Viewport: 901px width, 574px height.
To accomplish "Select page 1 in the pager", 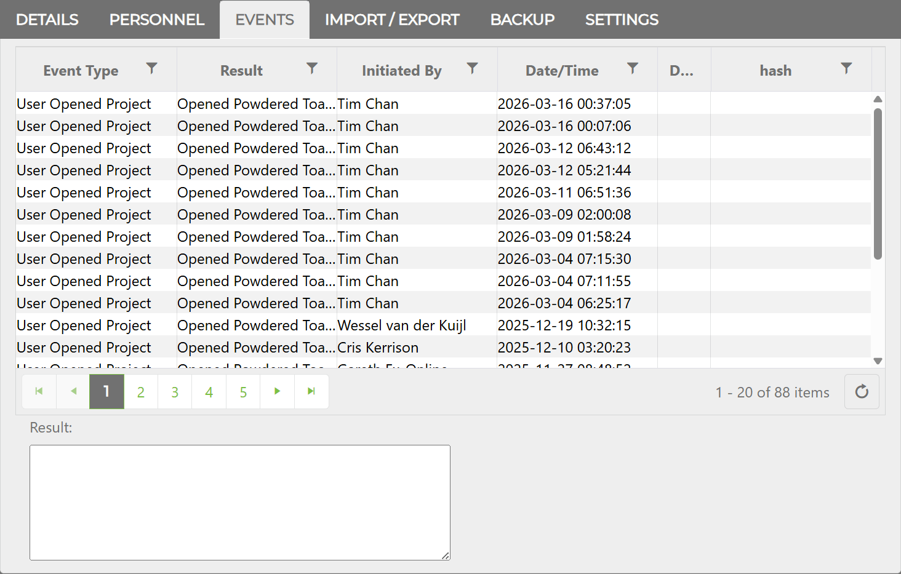I will [x=106, y=391].
